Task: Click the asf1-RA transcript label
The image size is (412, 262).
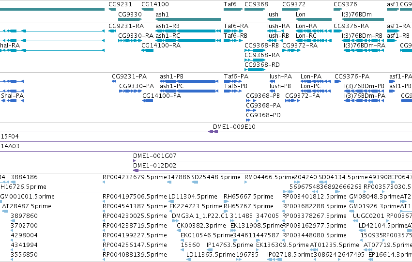Action: tap(398, 26)
